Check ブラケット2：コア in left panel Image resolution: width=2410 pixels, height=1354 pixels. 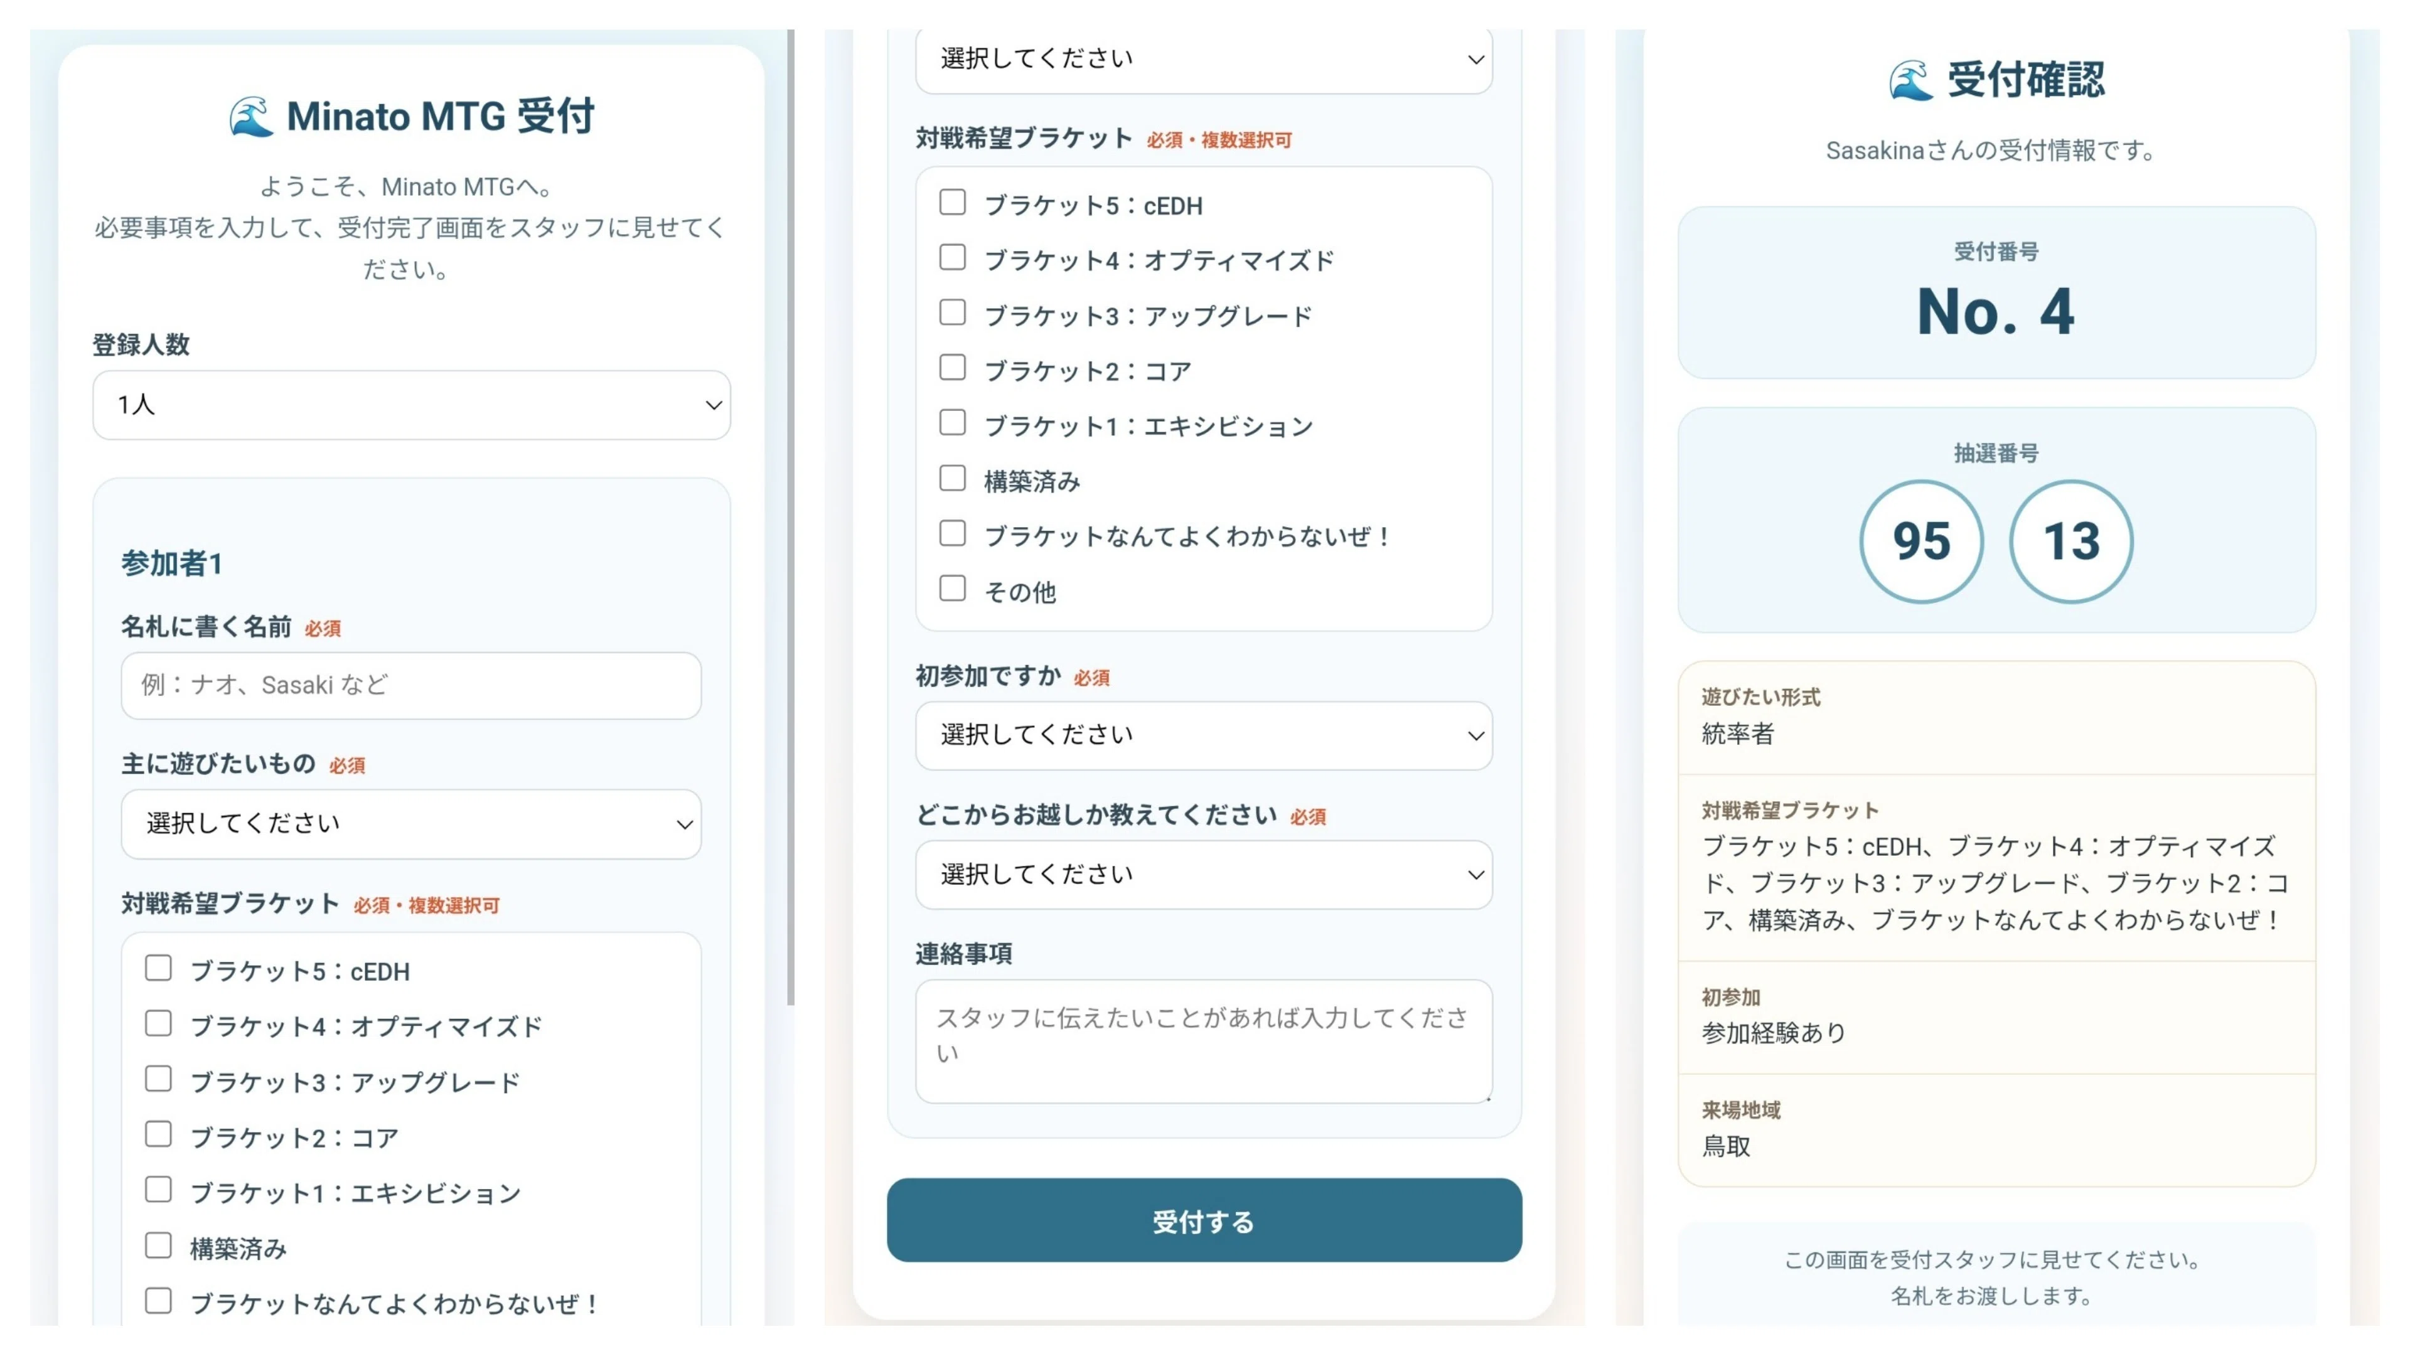point(158,1134)
